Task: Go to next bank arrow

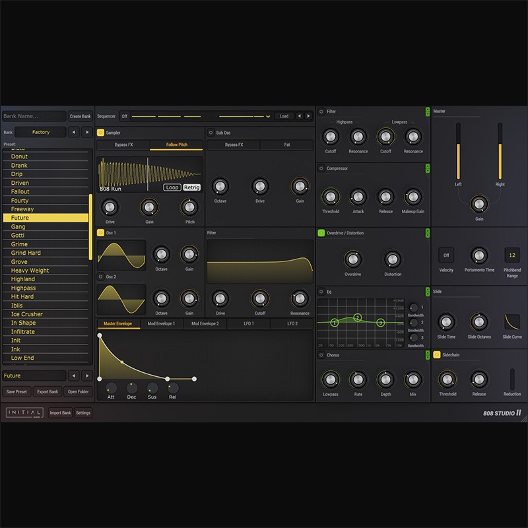Action: [x=87, y=133]
